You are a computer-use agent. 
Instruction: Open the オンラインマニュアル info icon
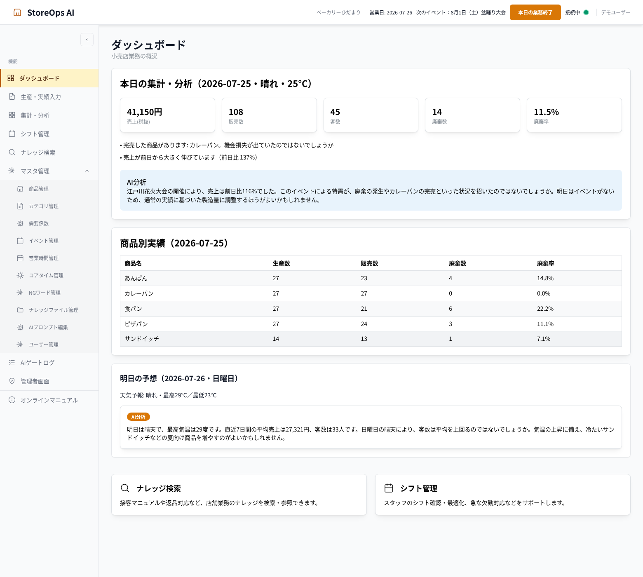click(x=12, y=400)
